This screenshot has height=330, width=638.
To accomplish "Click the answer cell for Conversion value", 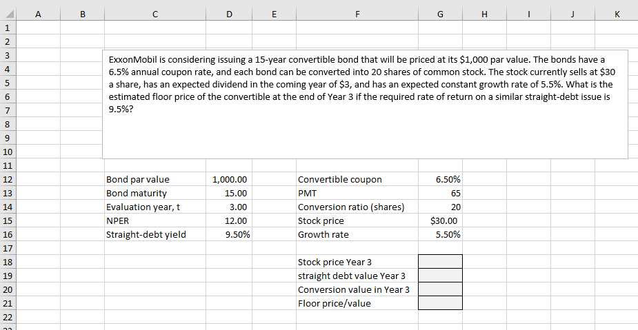I will 440,289.
